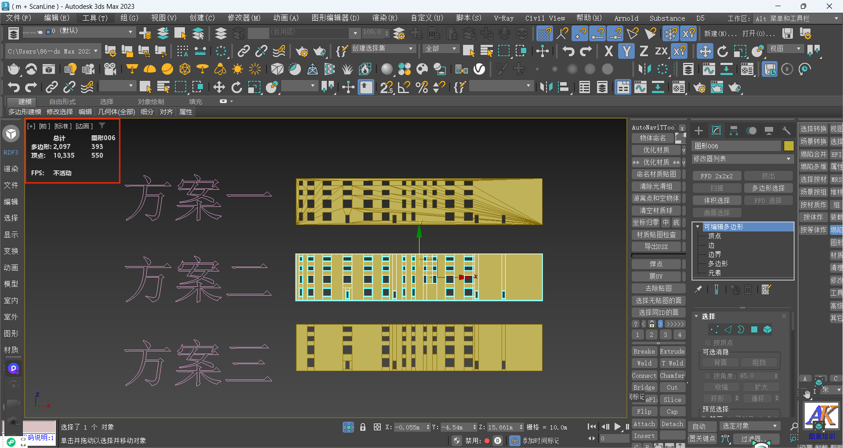Viewport: 843px width, 448px height.
Task: Open the Rendering menu
Action: click(384, 18)
